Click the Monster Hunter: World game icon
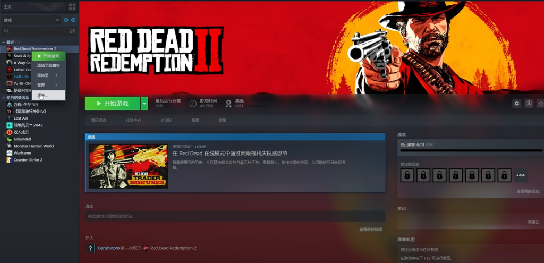 (10, 146)
